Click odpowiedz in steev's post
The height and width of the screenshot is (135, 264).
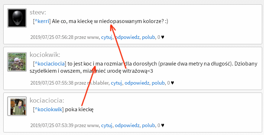point(127,37)
